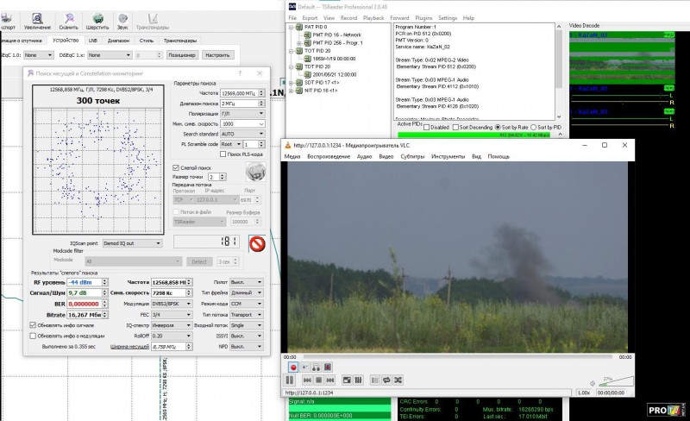Click the Настроить button

(216, 54)
